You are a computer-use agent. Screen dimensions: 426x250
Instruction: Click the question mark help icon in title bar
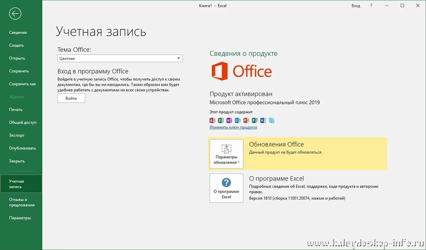pyautogui.click(x=371, y=5)
